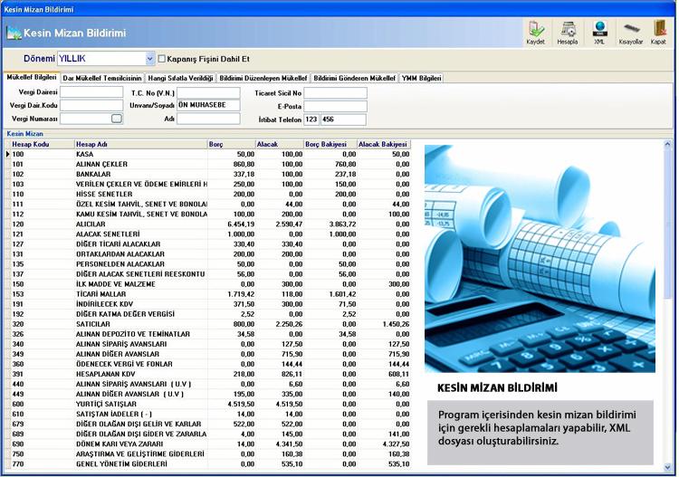The height and width of the screenshot is (477, 679).
Task: Click the Hesap Kodu column header
Action: pos(40,144)
